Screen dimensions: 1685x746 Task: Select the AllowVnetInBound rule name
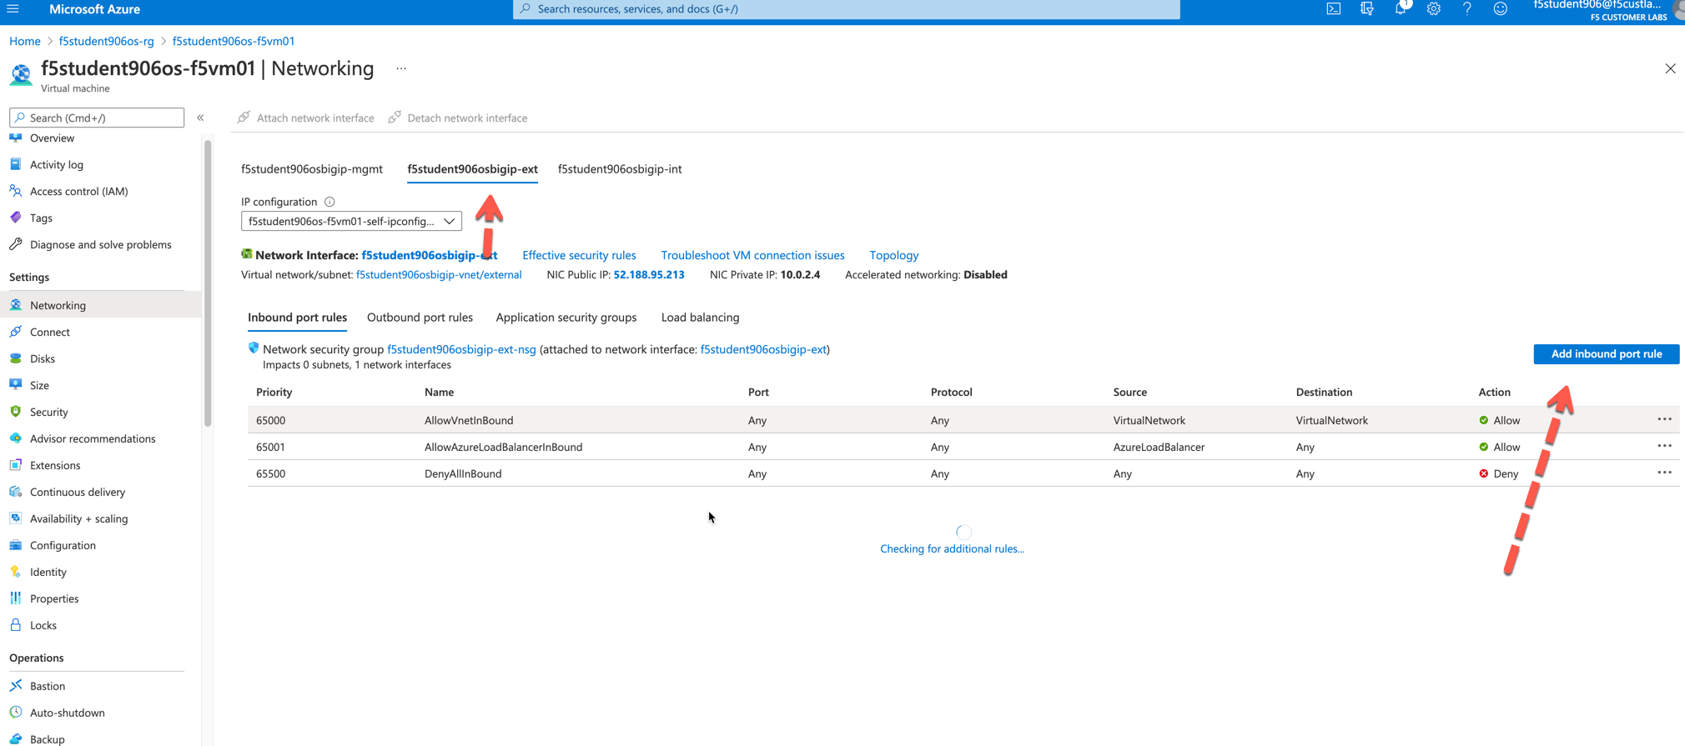pos(469,420)
